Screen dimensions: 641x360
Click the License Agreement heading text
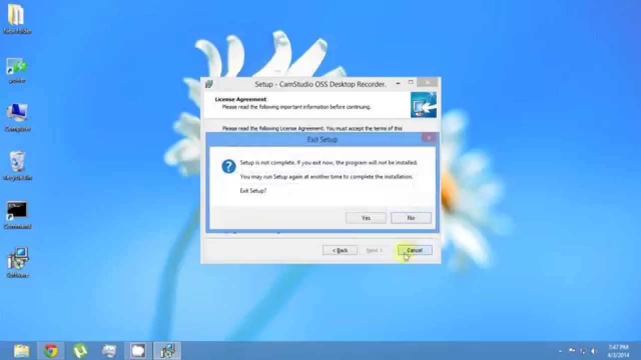pos(240,99)
